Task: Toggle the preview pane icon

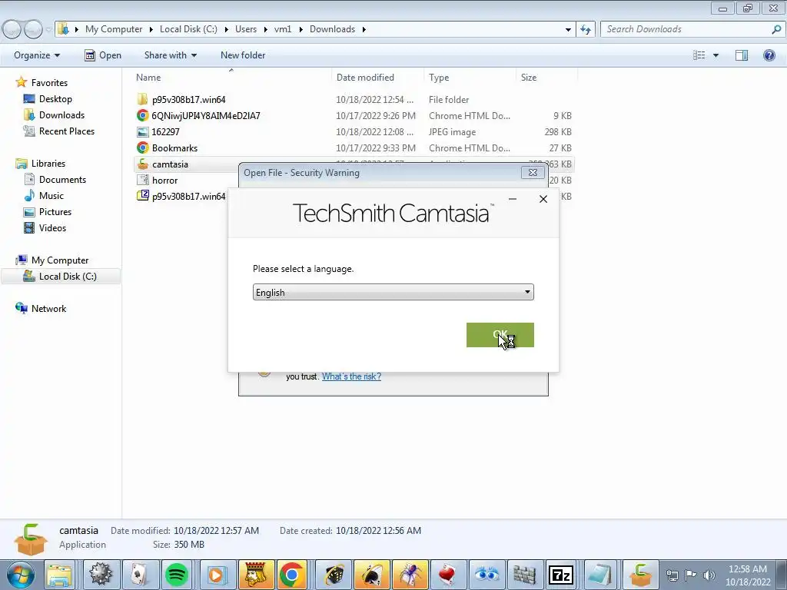Action: [x=742, y=55]
